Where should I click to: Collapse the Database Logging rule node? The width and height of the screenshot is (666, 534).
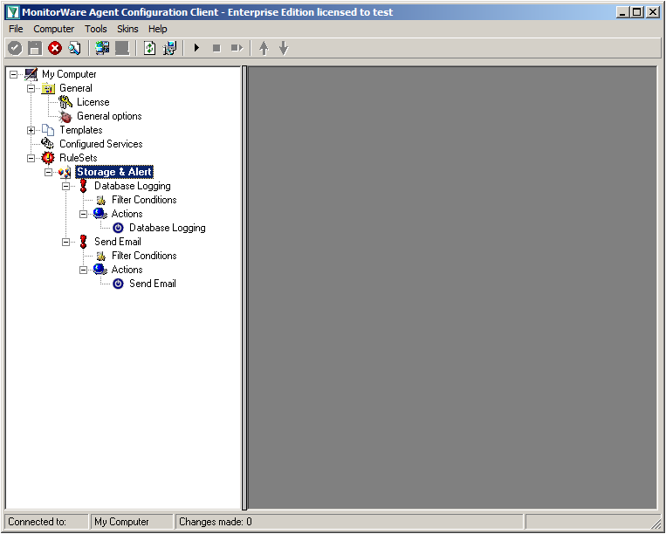[x=65, y=186]
